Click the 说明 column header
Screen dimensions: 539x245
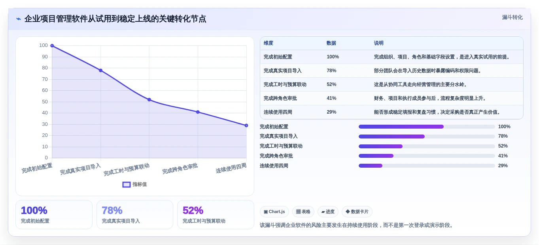point(379,43)
